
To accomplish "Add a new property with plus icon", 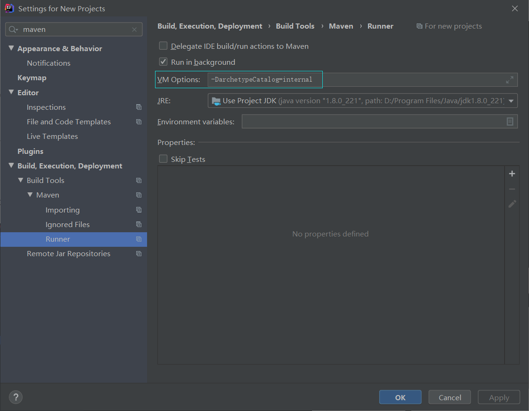I will (x=512, y=174).
